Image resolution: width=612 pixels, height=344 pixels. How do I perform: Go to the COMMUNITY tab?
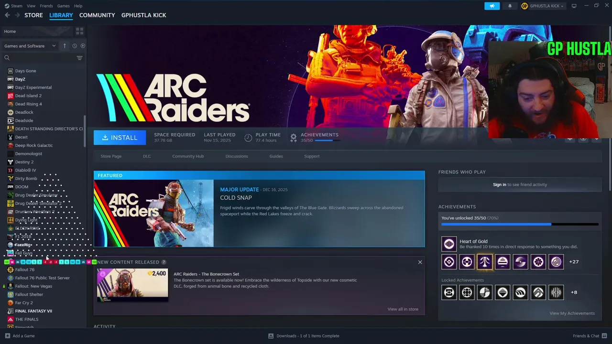pyautogui.click(x=97, y=15)
